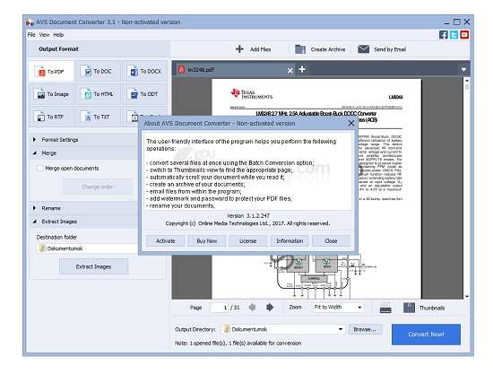Click the Send by Email envelope icon

pyautogui.click(x=363, y=49)
